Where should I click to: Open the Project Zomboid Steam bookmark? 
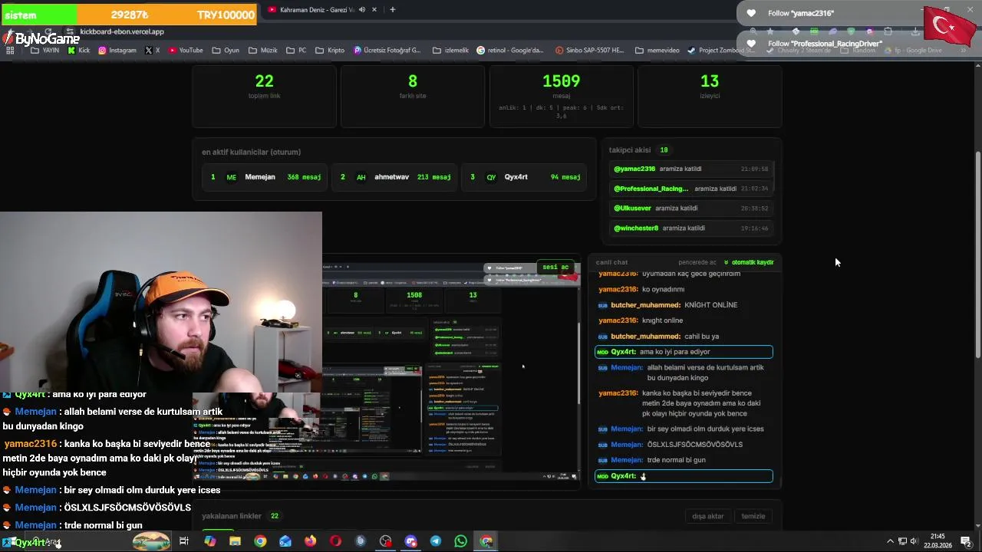click(722, 51)
